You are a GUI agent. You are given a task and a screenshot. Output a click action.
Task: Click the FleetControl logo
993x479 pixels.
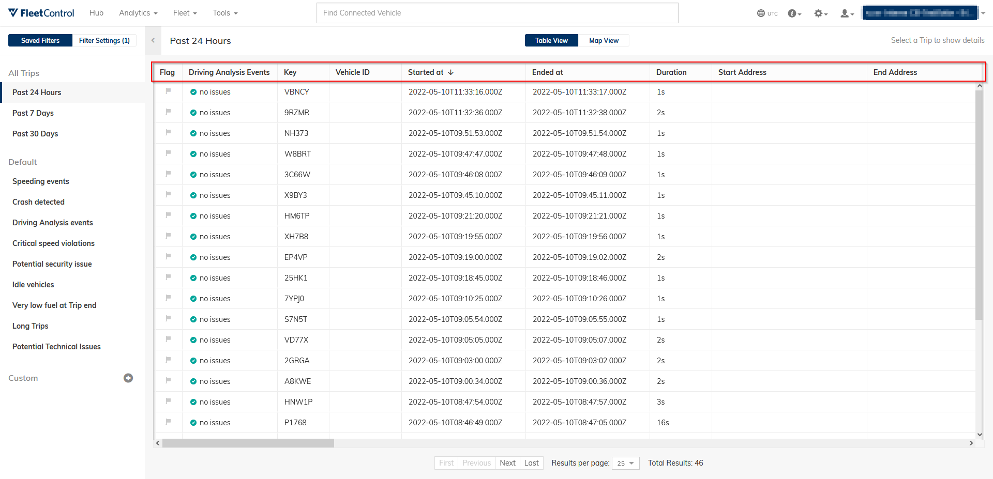(41, 13)
